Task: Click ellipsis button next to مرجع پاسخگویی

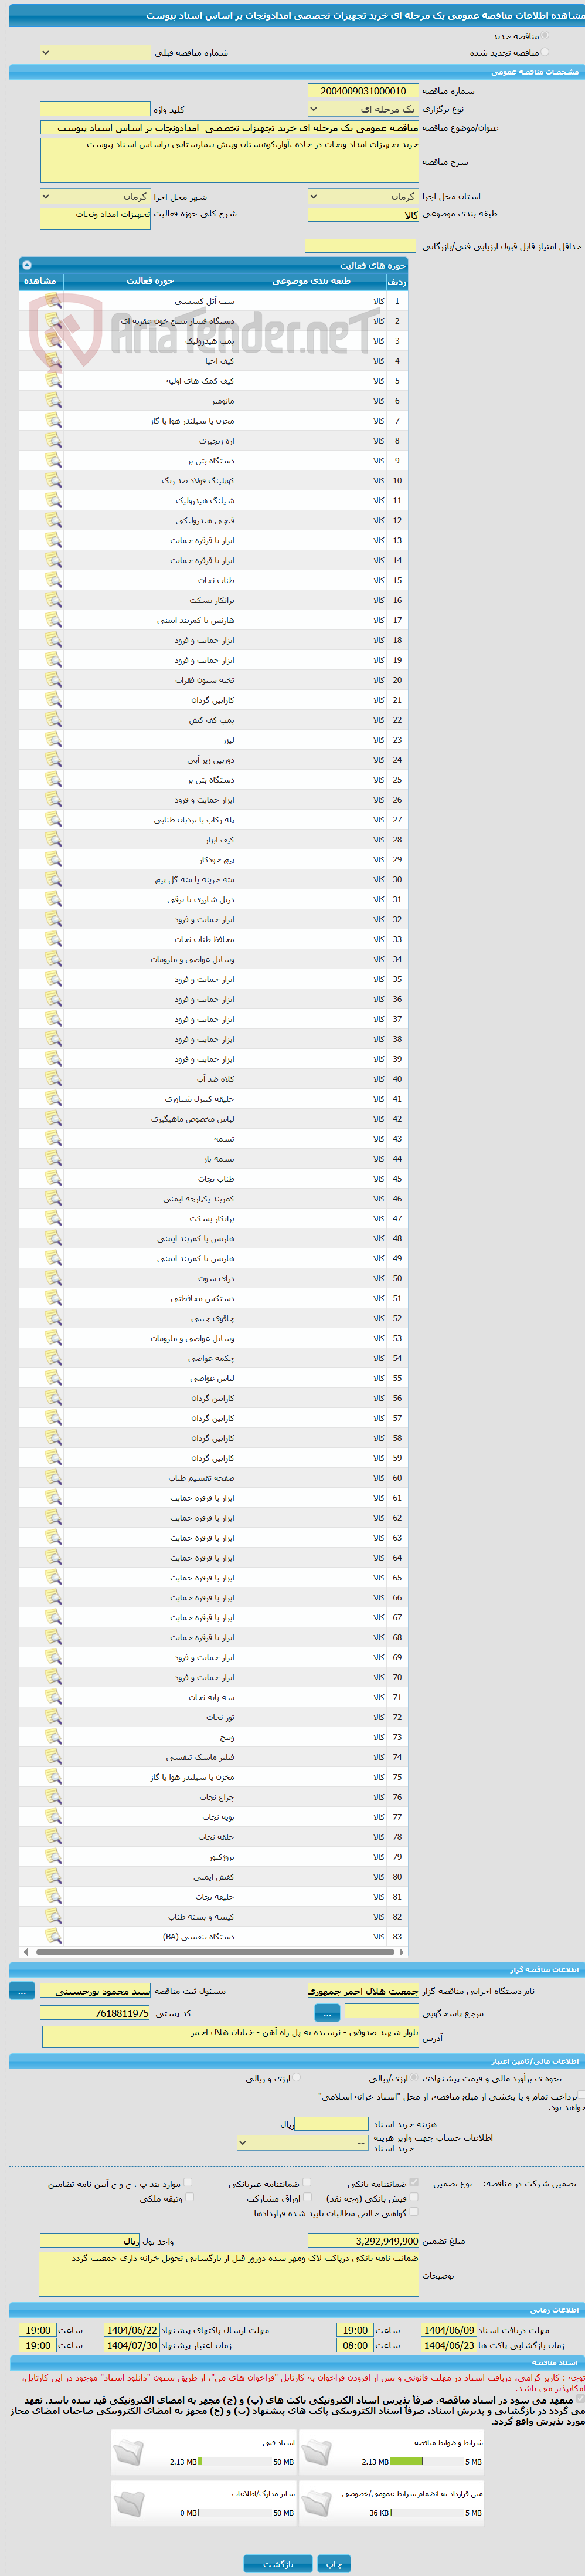Action: point(327,2012)
